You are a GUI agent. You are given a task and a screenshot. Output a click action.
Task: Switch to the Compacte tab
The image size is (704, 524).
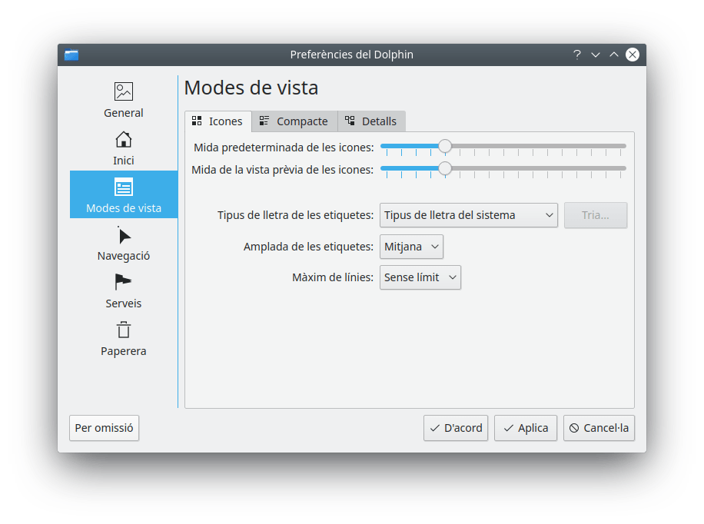(294, 121)
